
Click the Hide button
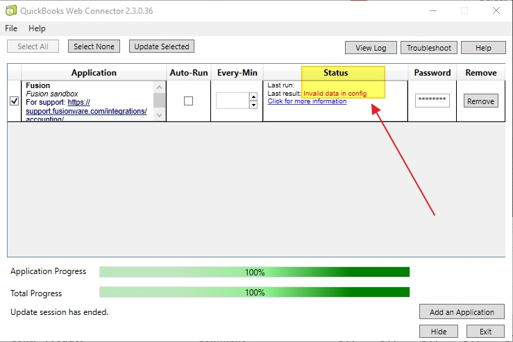pos(438,332)
